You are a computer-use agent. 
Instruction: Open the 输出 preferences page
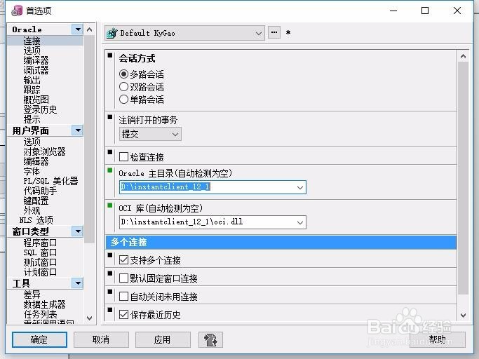[x=32, y=80]
